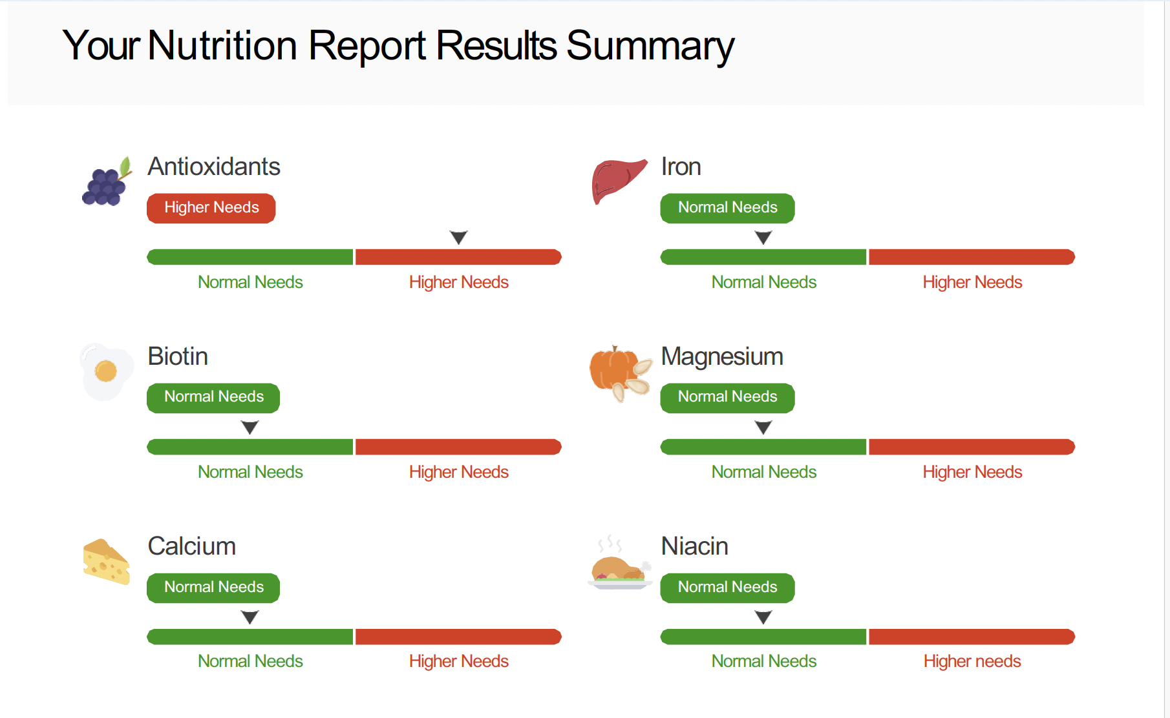
Task: Click the Normal Needs badge under Calcium
Action: point(213,588)
